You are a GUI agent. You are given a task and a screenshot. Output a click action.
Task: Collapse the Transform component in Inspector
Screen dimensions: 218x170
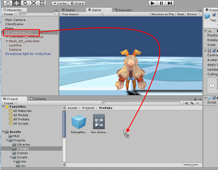(206, 31)
